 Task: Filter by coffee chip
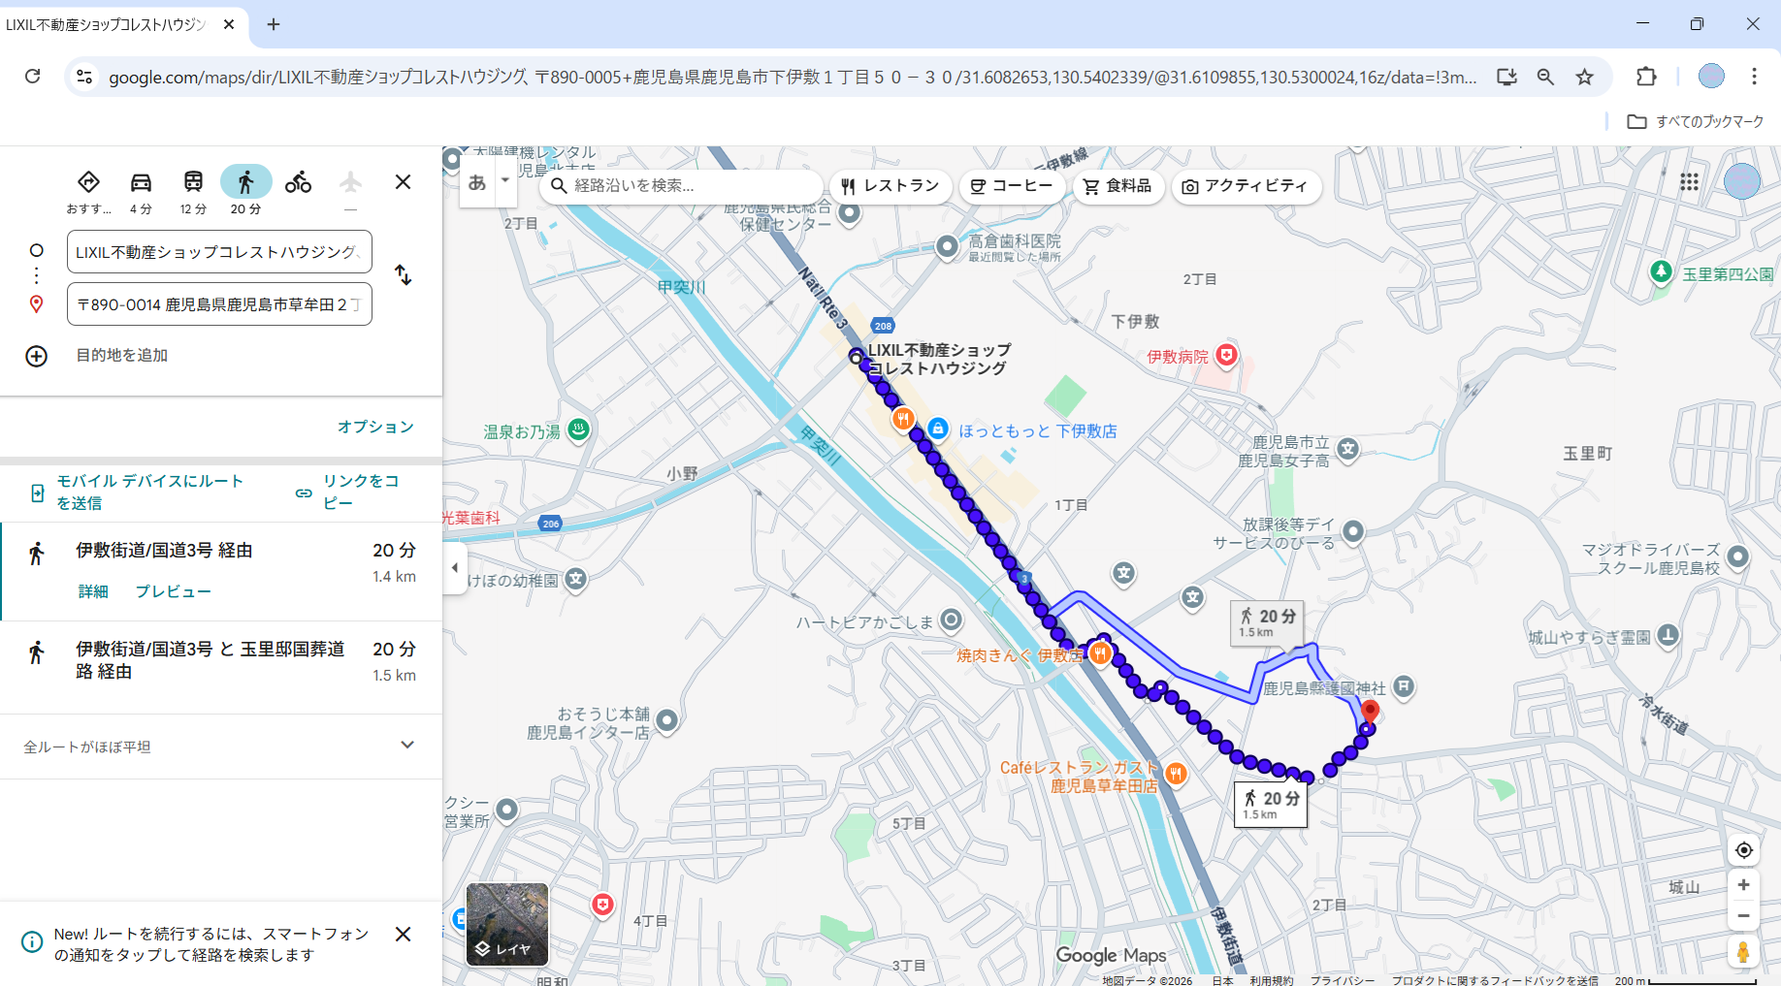1011,186
